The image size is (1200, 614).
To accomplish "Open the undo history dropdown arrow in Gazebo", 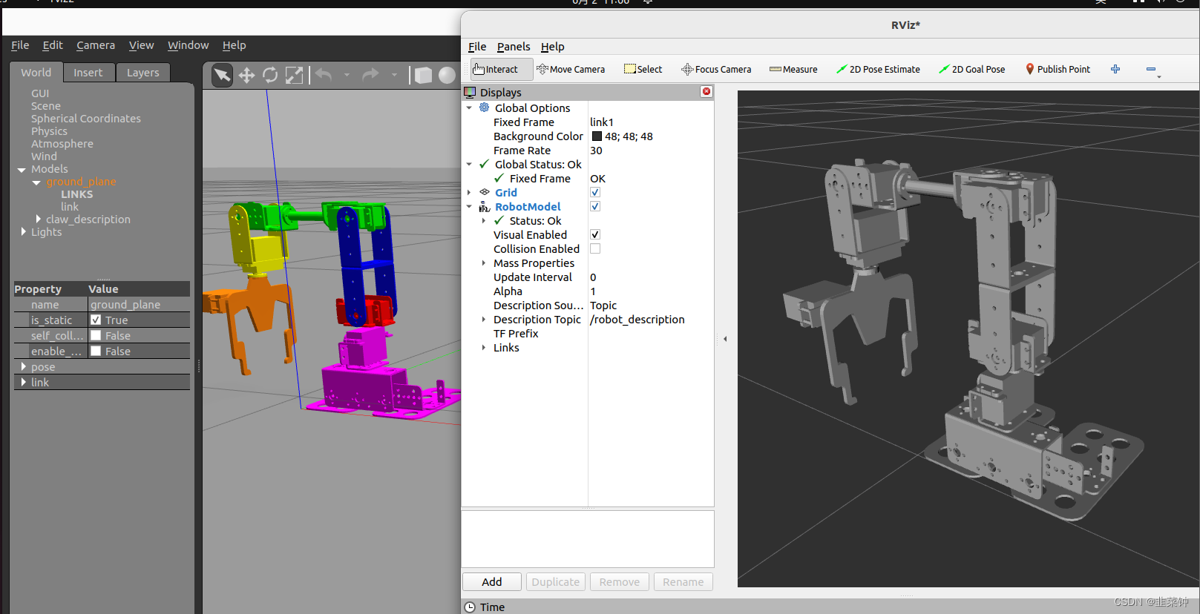I will (x=347, y=75).
